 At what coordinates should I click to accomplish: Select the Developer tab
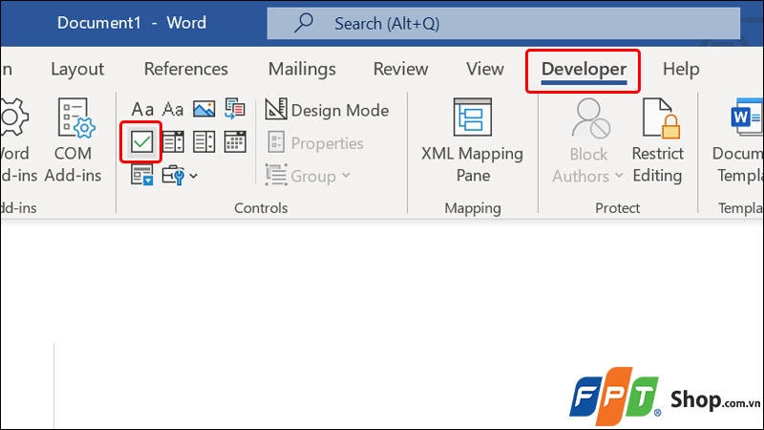pyautogui.click(x=584, y=70)
